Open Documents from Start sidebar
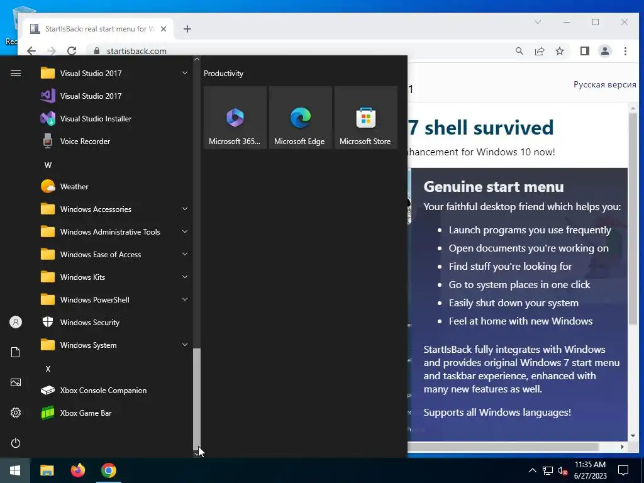This screenshot has width=644, height=483. 16,352
